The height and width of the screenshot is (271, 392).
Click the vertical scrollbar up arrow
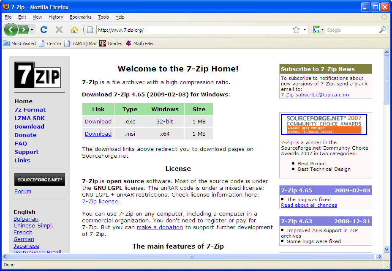coord(387,52)
